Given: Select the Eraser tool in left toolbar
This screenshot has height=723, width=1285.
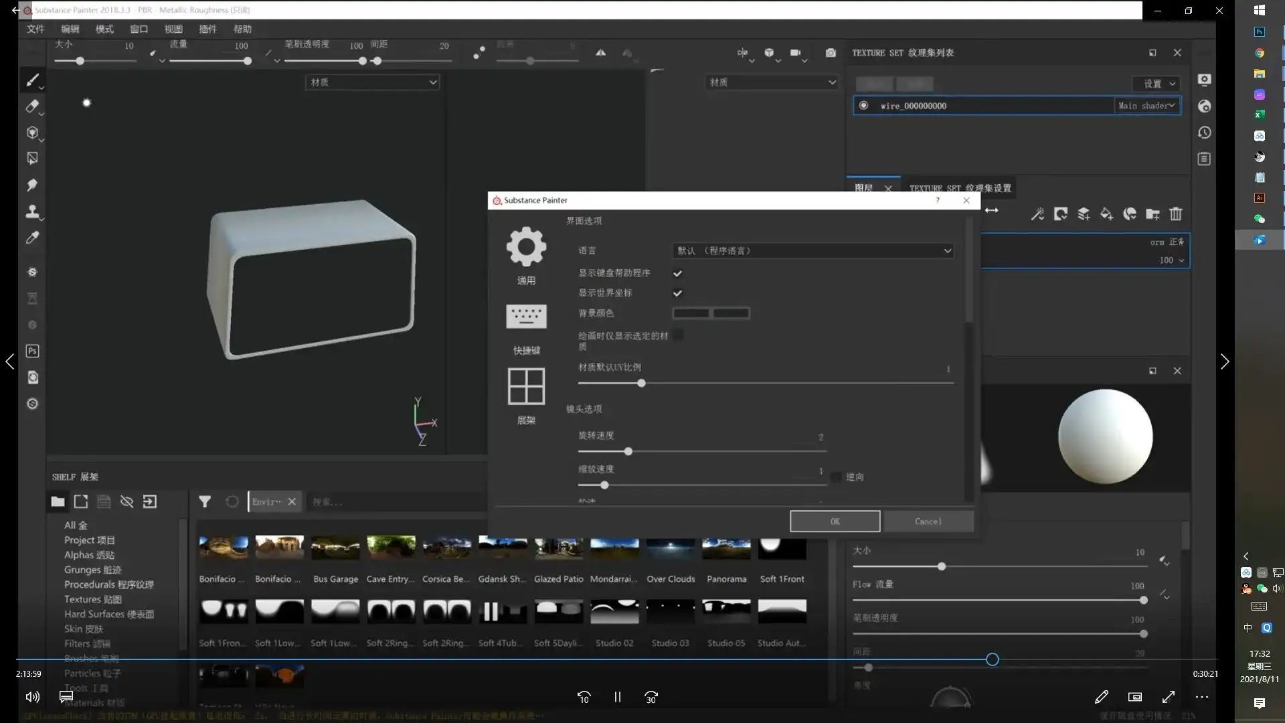Looking at the screenshot, I should pos(32,106).
